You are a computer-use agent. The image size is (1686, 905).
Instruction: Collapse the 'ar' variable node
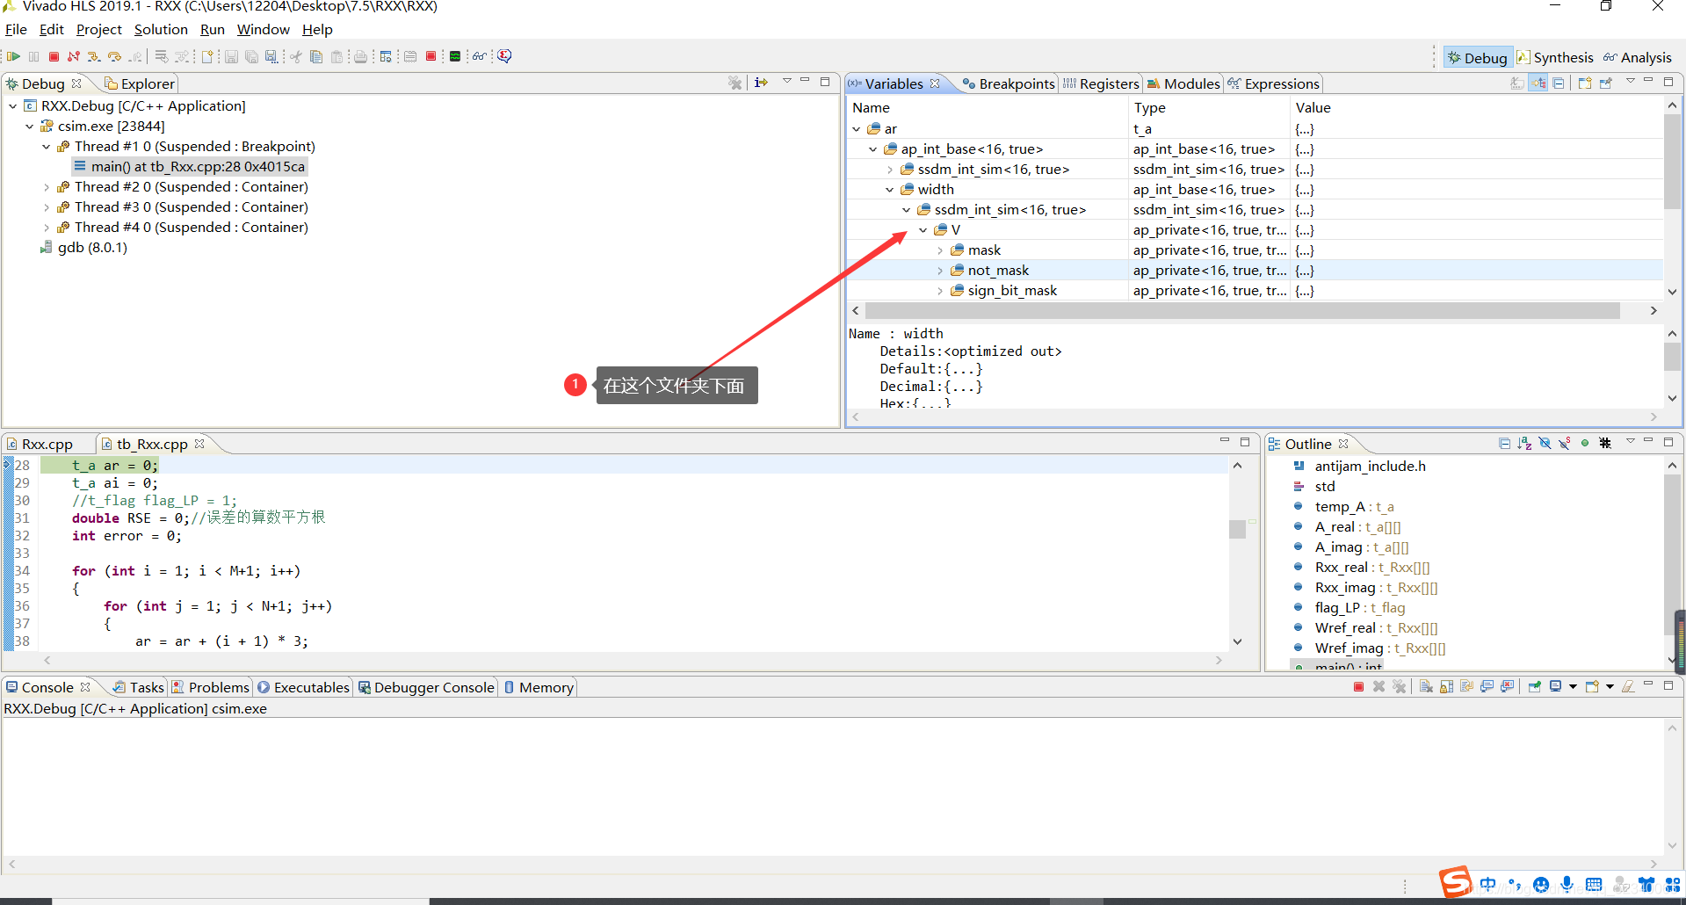tap(857, 129)
